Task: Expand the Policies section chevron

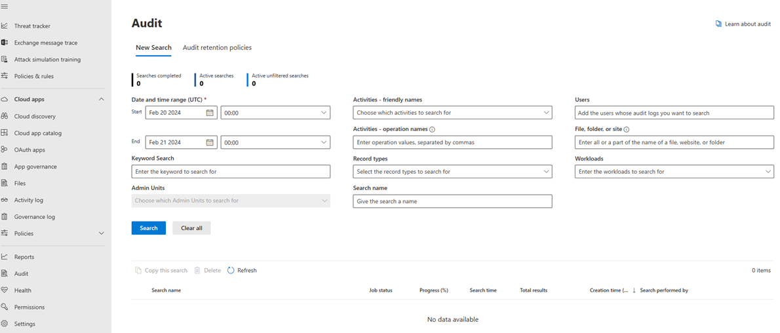Action: point(102,233)
